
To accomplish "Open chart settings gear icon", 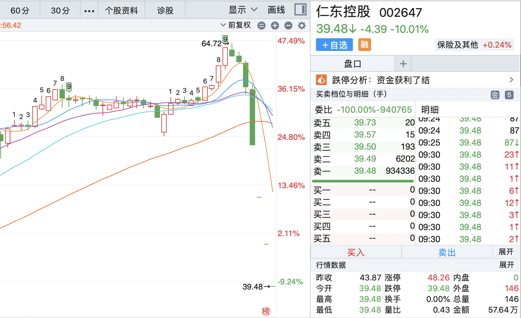I will pyautogui.click(x=302, y=25).
